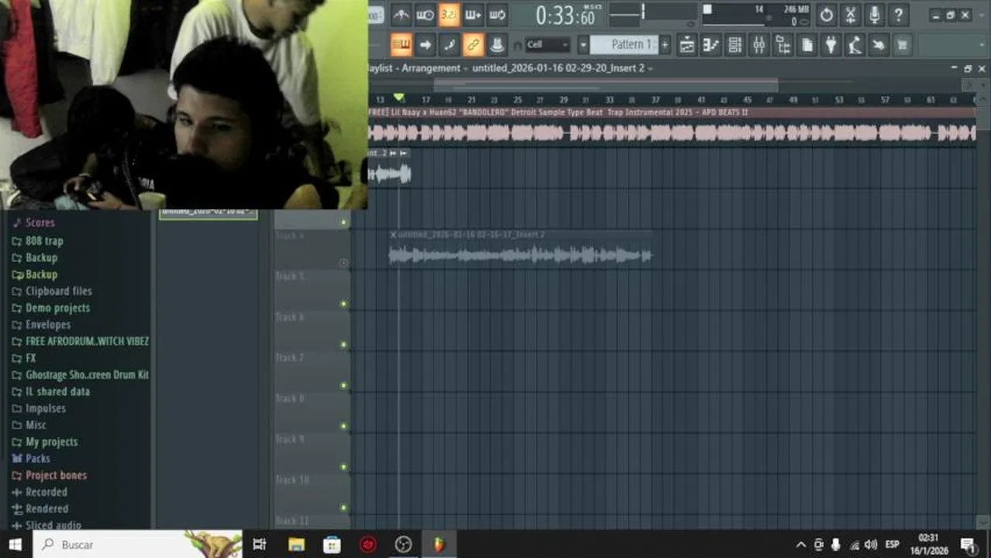Open the untitled_2026-01-16 02-29-20_Insert 2 clip dropdown
Screen dimensions: 991x558
(x=562, y=68)
